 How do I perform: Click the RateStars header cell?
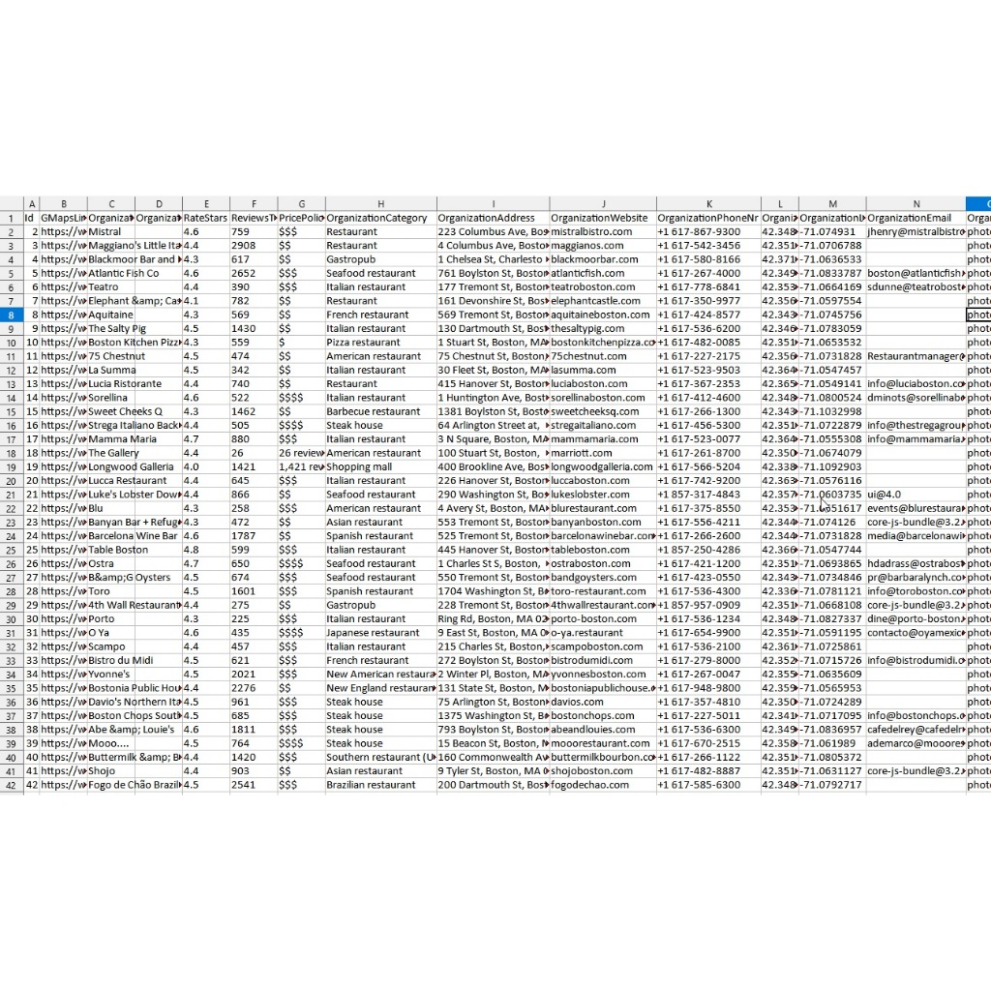pyautogui.click(x=206, y=218)
